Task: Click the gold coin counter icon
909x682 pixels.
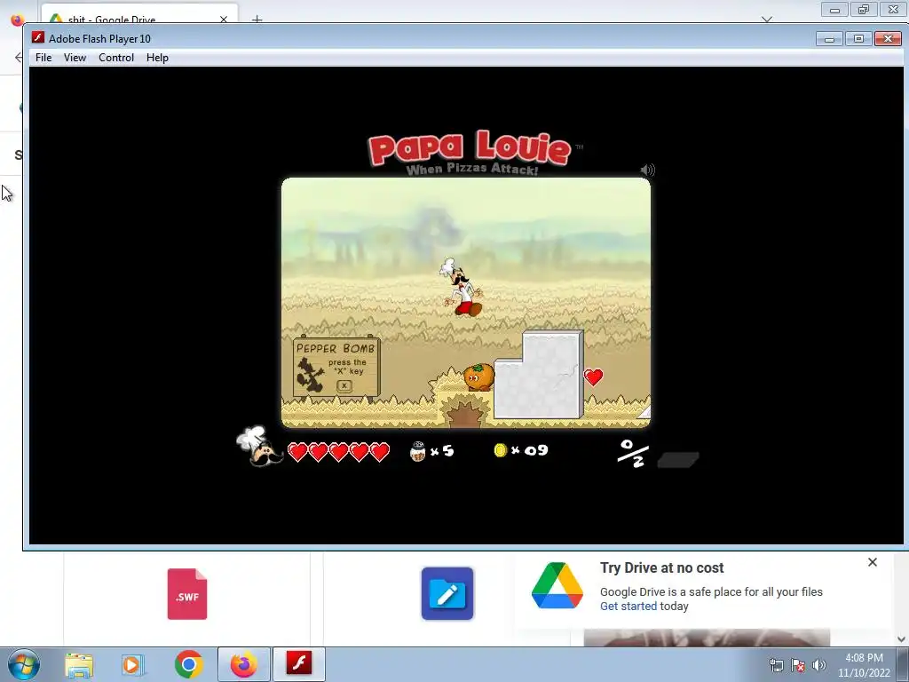Action: [x=501, y=450]
